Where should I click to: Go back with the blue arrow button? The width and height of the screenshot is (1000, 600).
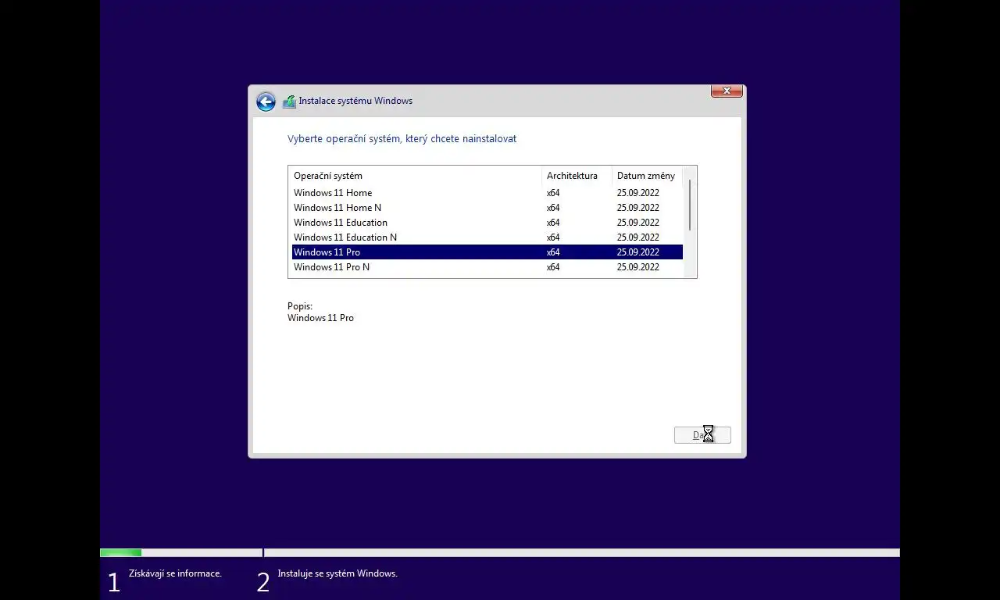click(266, 102)
